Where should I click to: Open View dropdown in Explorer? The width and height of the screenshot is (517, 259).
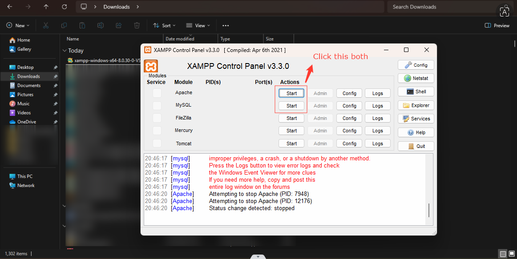tap(198, 25)
